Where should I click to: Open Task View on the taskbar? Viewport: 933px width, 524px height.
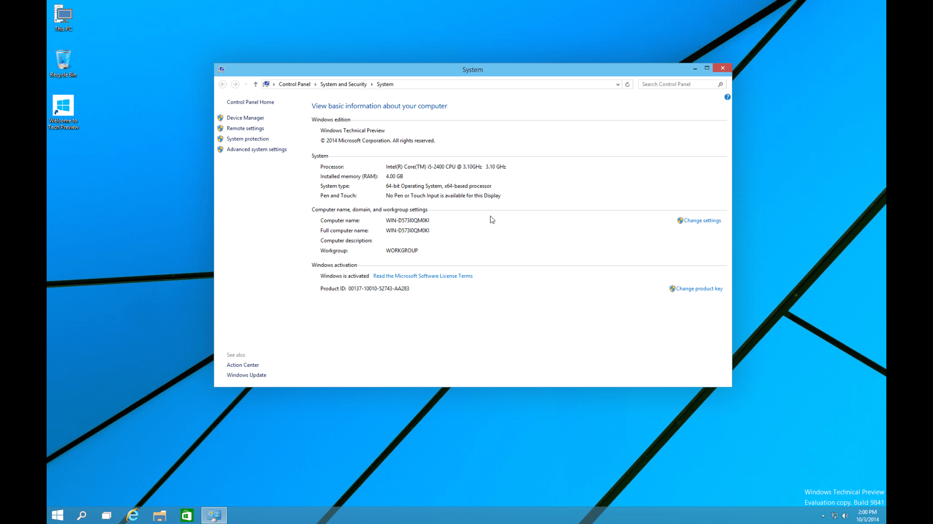click(x=106, y=515)
